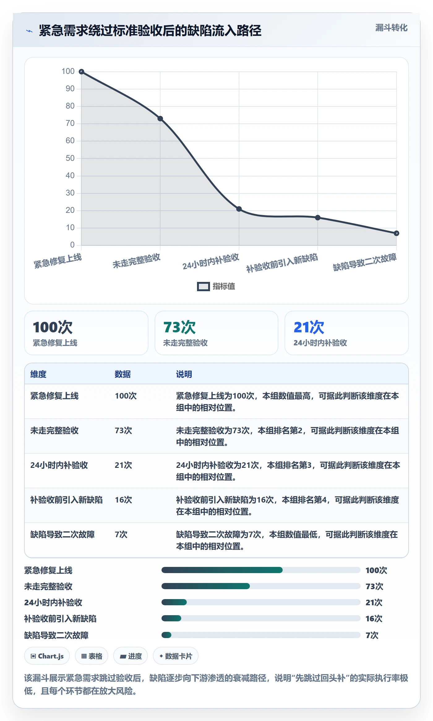Select the 补验收前引入新缺陷 table row name
The width and height of the screenshot is (433, 721).
click(x=66, y=500)
